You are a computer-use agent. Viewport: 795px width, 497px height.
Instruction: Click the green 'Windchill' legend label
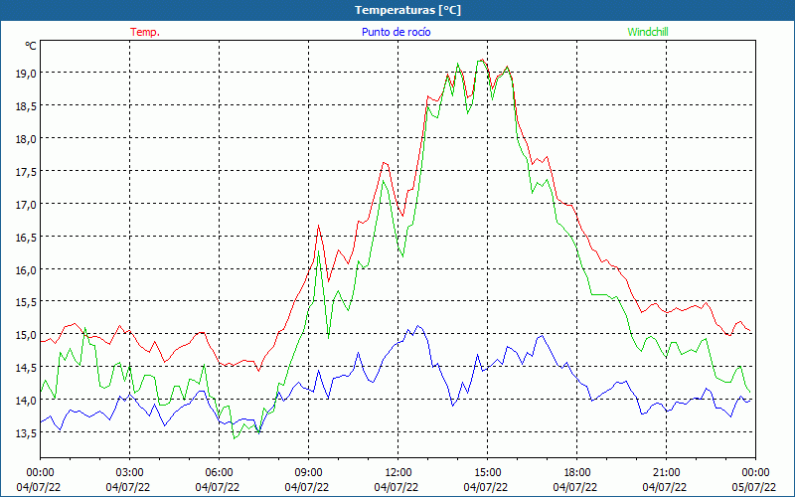648,32
